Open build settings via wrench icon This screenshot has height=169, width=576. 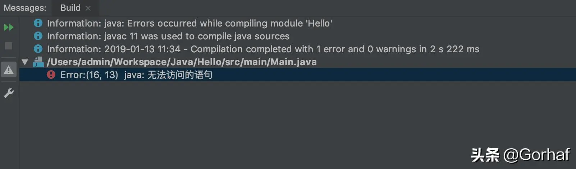click(x=9, y=93)
